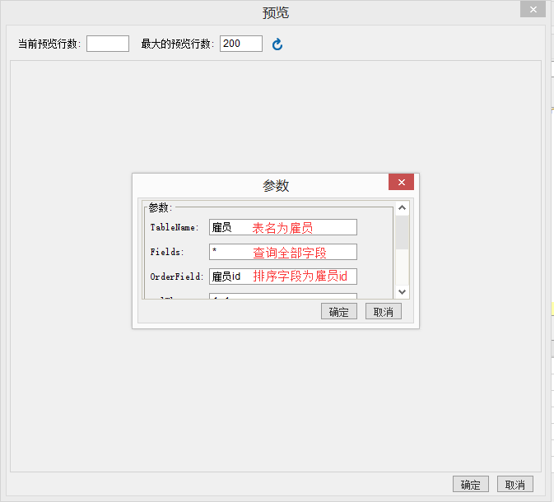Click the refresh preview icon
Screen dimensions: 554x502
click(x=277, y=44)
